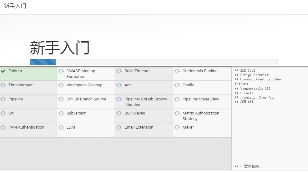Click the large 新手入门 heading
The image size is (308, 173).
pyautogui.click(x=60, y=48)
